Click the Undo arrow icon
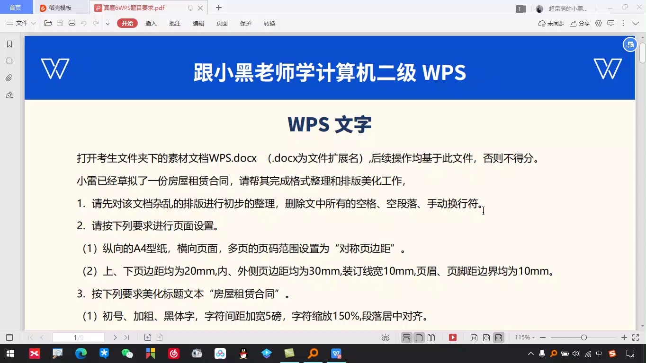646x363 pixels. click(83, 23)
